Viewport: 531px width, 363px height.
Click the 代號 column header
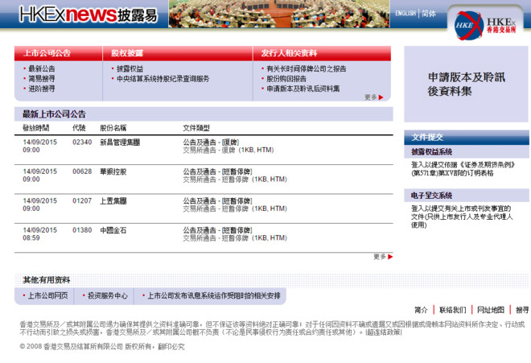[79, 128]
